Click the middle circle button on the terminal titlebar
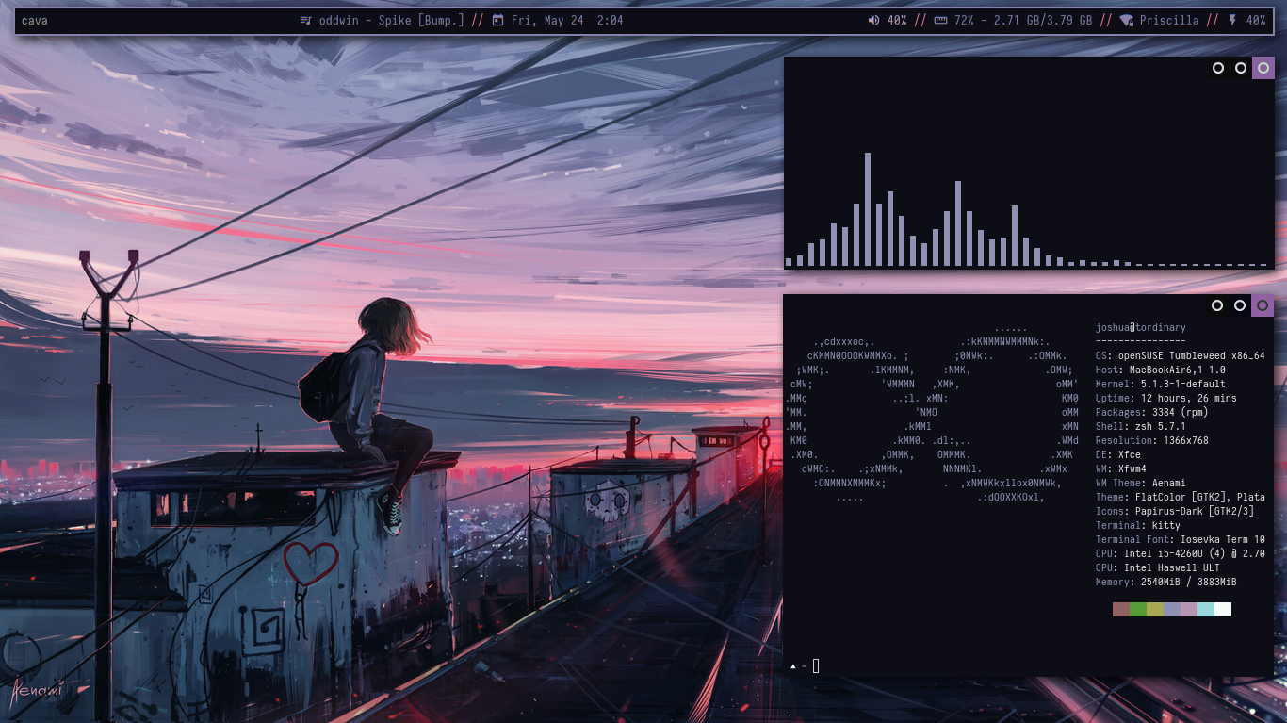1287x723 pixels. coord(1241,305)
